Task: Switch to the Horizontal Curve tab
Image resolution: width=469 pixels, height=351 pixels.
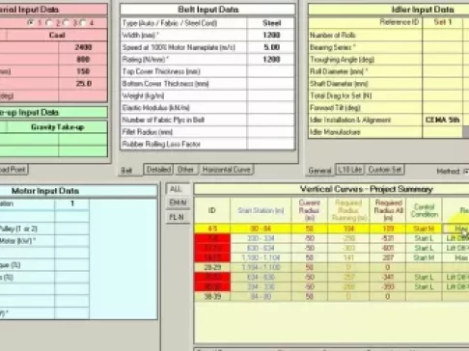Action: pyautogui.click(x=227, y=170)
